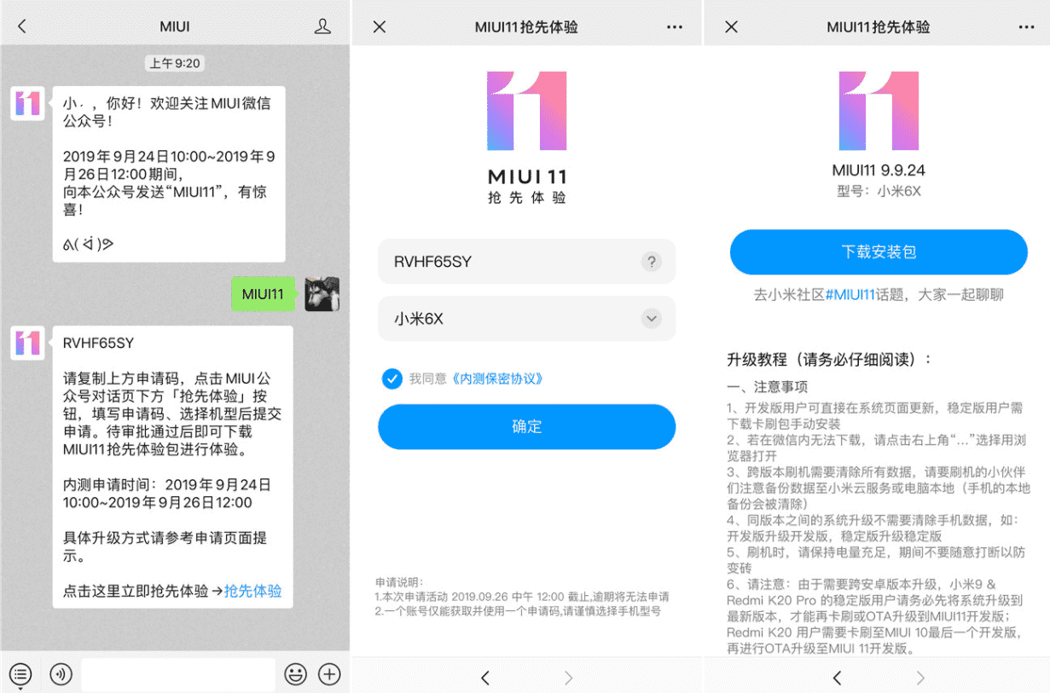This screenshot has height=693, width=1050.
Task: Open the chat menu list icon
Action: pos(21,674)
